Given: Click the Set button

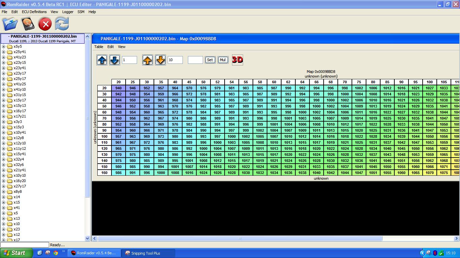Looking at the screenshot, I should pyautogui.click(x=210, y=60).
